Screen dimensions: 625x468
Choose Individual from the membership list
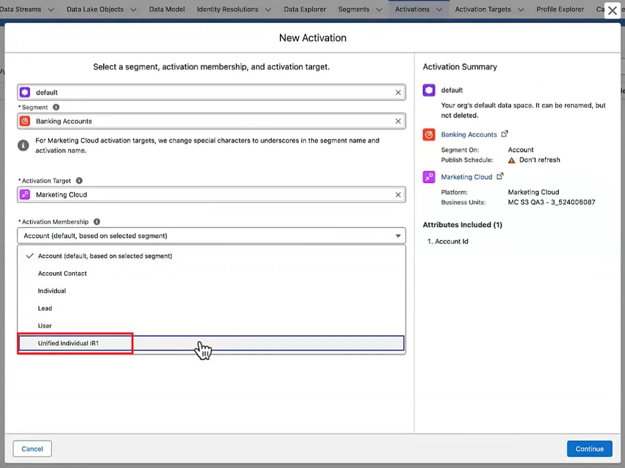(211, 291)
